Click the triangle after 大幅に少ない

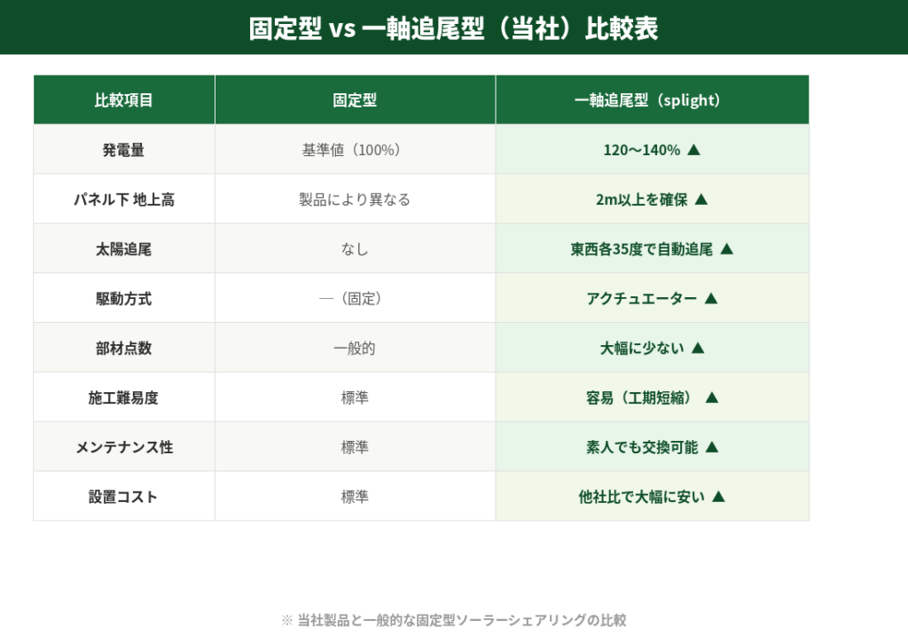click(x=698, y=349)
